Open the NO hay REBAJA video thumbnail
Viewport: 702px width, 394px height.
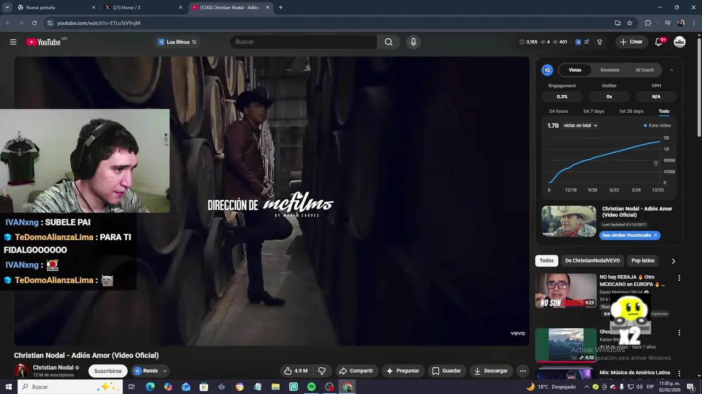click(x=566, y=291)
